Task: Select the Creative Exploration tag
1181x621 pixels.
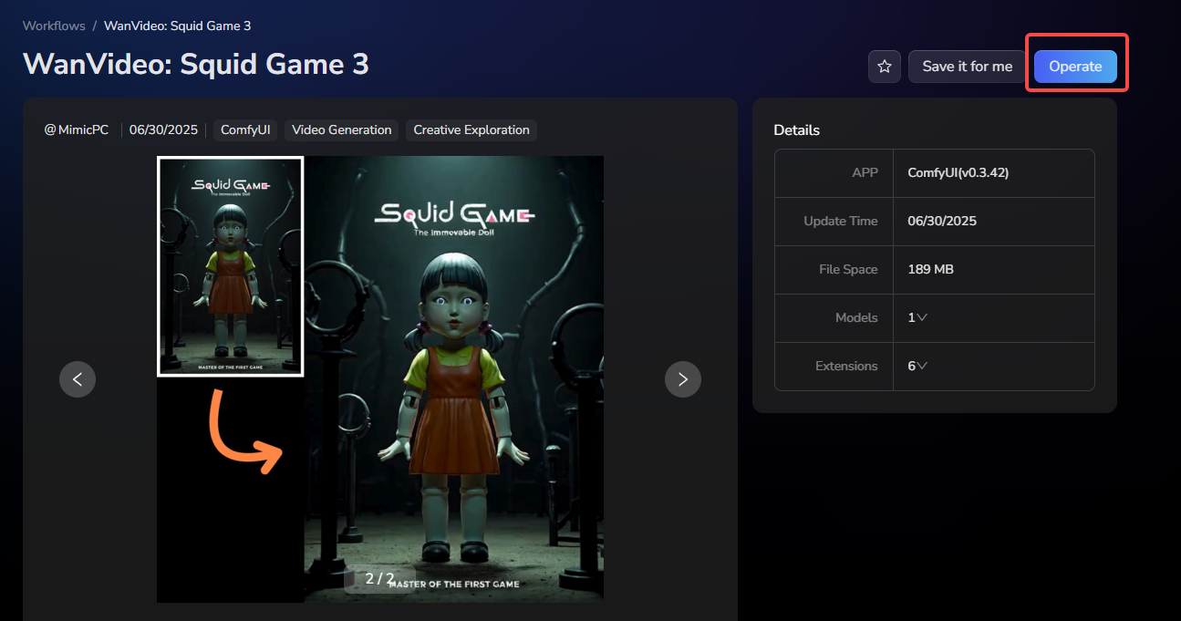Action: click(x=471, y=129)
